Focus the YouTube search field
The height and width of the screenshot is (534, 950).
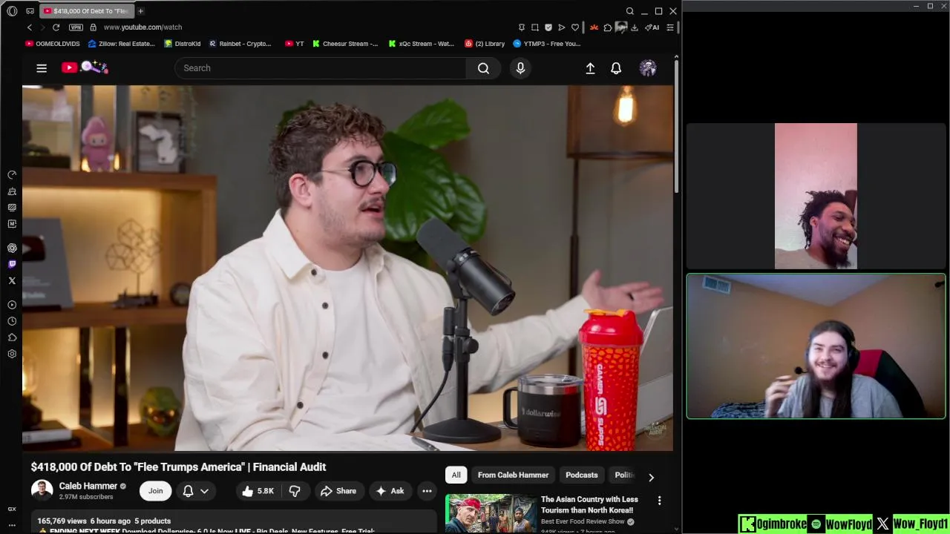pyautogui.click(x=320, y=68)
